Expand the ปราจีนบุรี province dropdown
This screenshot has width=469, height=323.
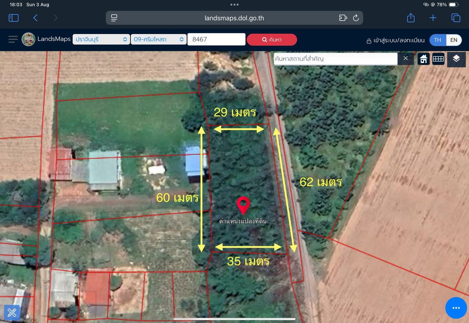pos(101,39)
